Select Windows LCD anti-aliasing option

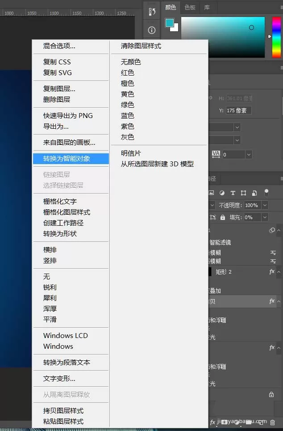[71, 336]
